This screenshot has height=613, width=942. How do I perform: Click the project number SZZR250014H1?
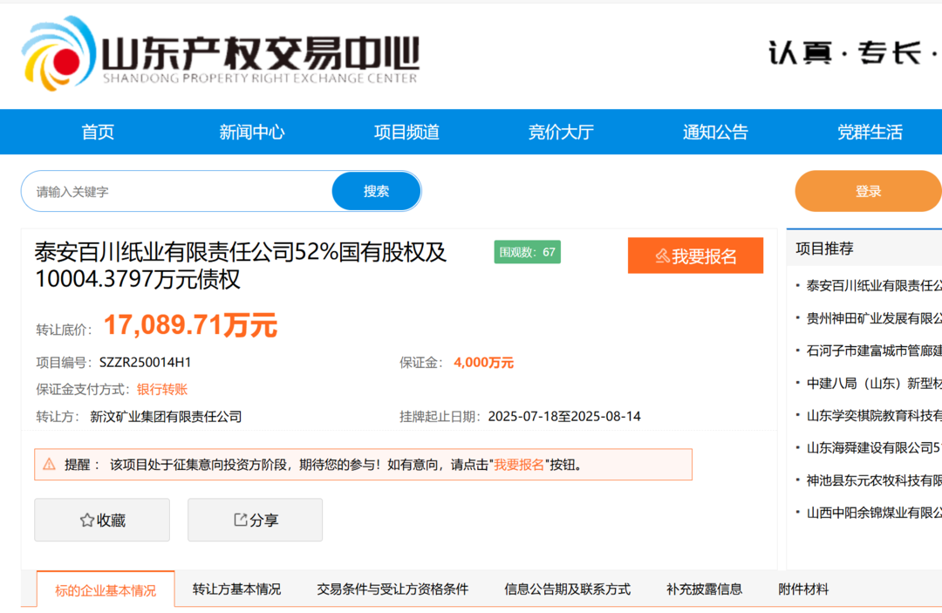coord(145,363)
